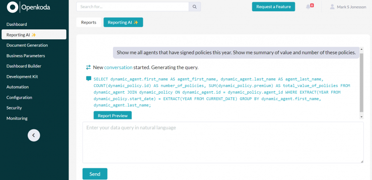The image size is (372, 180).
Task: Select the Reporting AI tab
Action: tap(123, 22)
